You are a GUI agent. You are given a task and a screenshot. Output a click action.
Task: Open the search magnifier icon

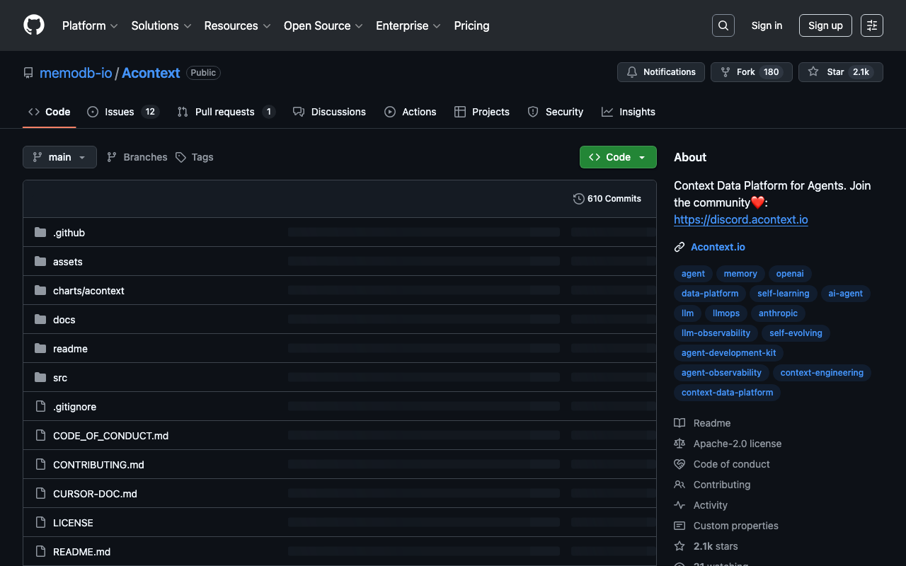coord(723,25)
